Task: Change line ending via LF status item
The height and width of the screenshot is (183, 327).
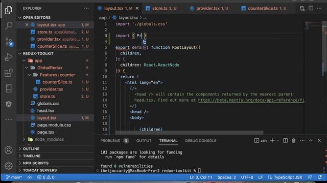Action: (261, 177)
